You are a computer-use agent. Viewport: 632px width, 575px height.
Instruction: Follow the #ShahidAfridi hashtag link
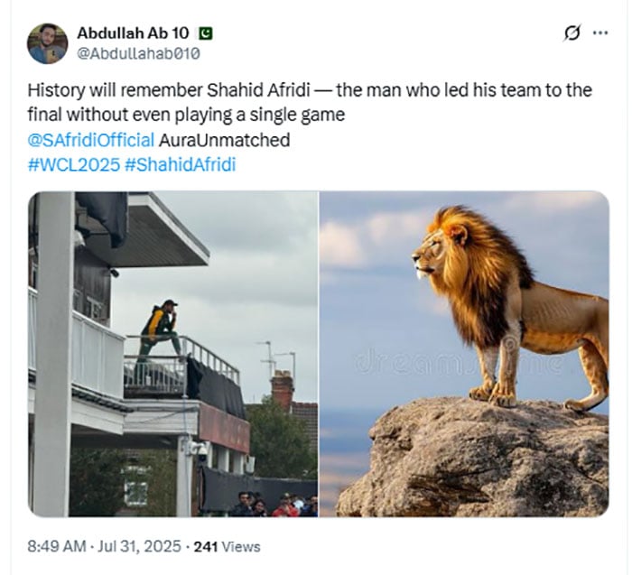[x=181, y=165]
